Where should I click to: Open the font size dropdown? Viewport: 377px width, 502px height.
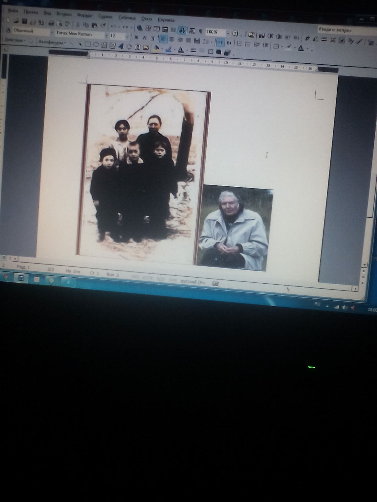coord(127,37)
